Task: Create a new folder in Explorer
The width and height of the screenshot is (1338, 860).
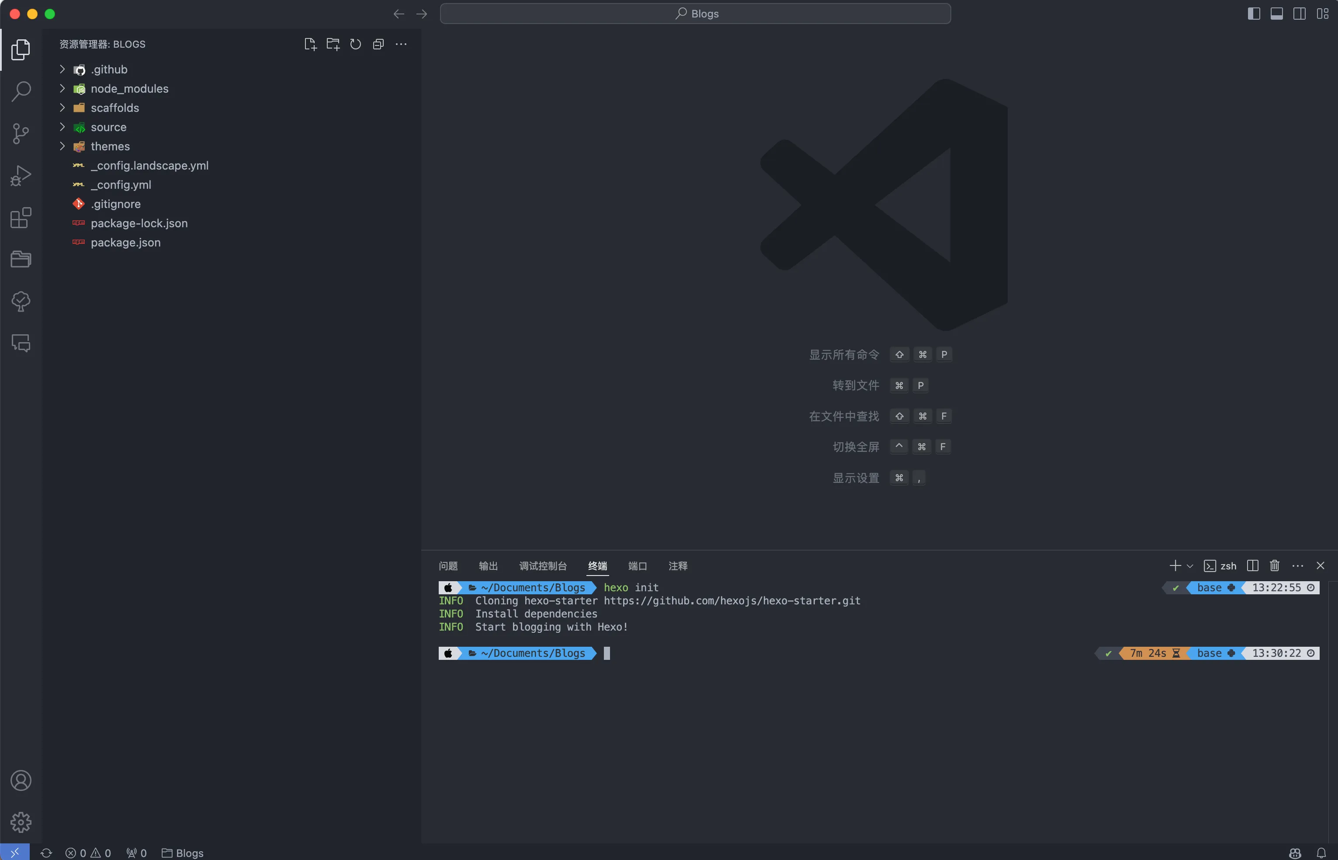Action: tap(333, 44)
